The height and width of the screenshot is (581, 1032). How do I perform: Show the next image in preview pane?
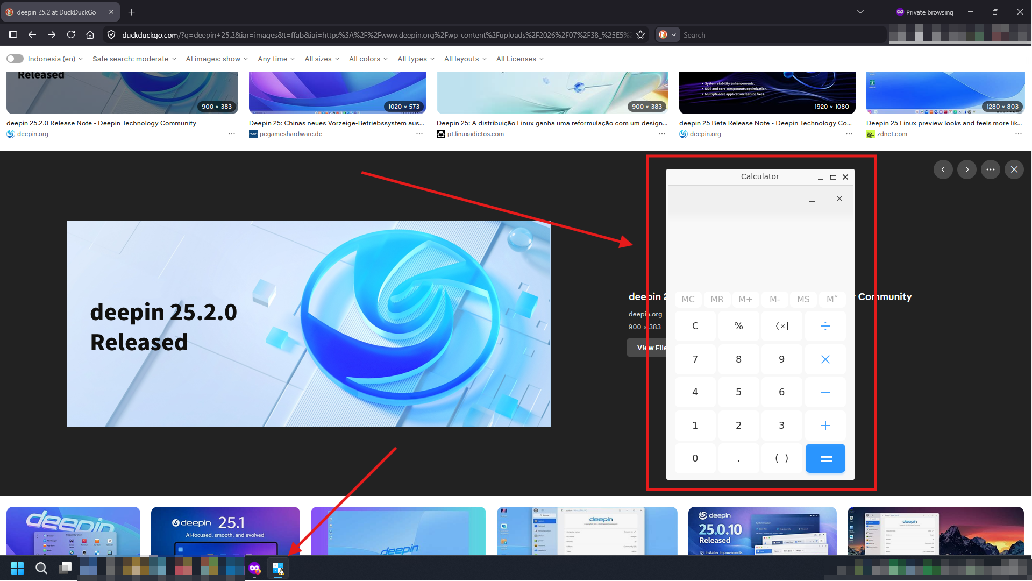click(967, 169)
